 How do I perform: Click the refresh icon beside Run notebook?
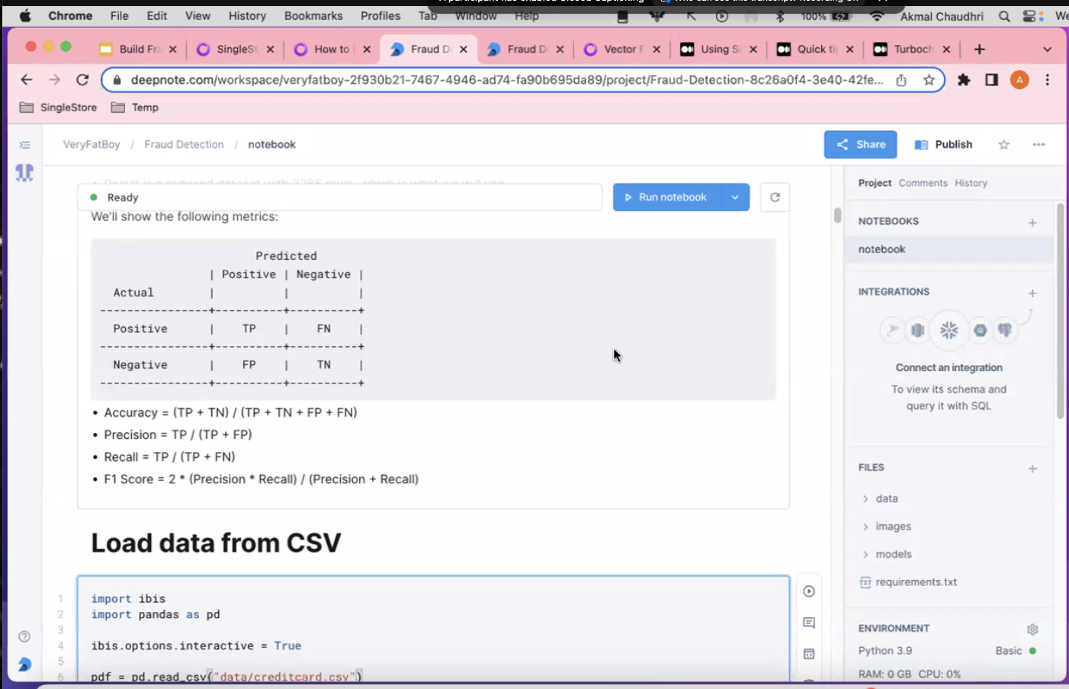775,197
